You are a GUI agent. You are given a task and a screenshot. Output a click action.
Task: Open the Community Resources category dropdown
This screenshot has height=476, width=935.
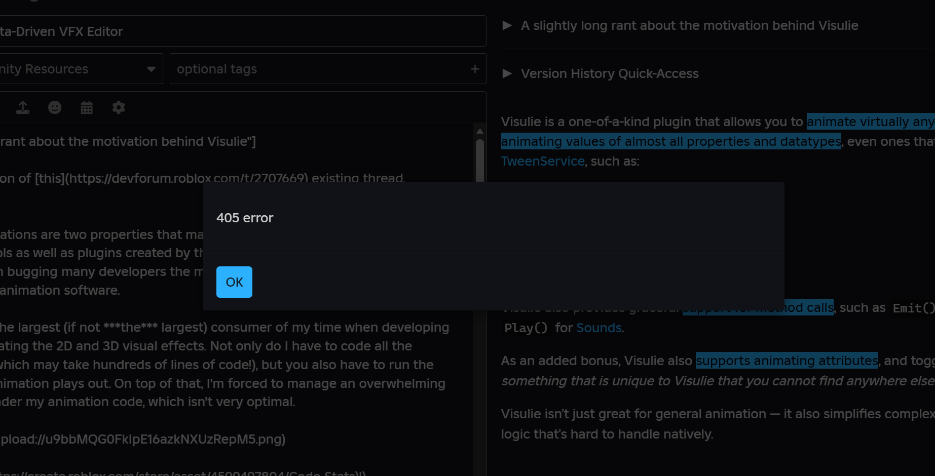pyautogui.click(x=81, y=69)
